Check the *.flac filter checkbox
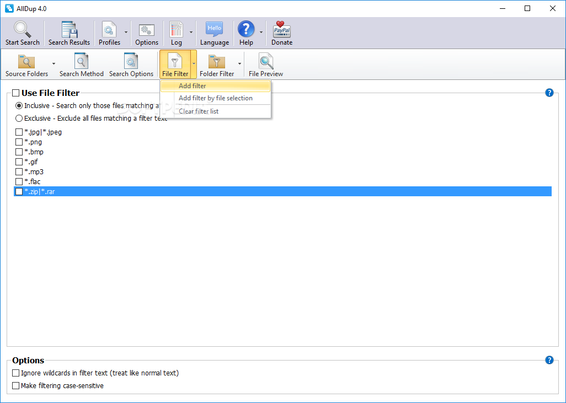Image resolution: width=566 pixels, height=403 pixels. point(19,181)
